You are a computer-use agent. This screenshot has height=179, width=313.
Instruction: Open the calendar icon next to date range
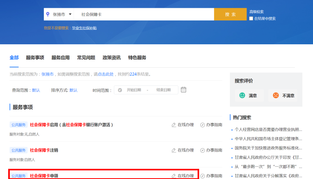(x=183, y=90)
